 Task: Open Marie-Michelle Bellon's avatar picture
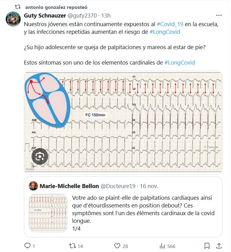tap(33, 186)
